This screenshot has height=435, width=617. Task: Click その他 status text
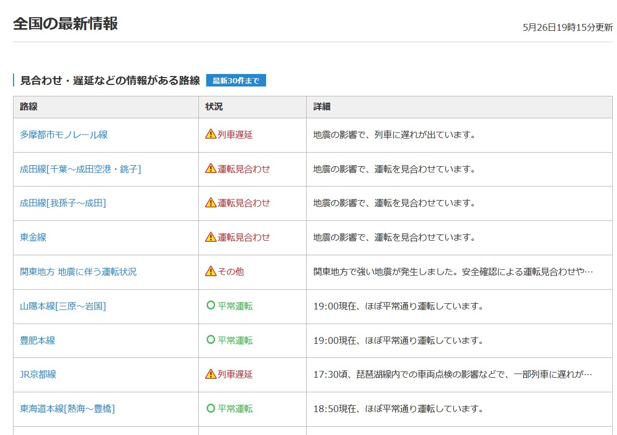click(x=231, y=271)
